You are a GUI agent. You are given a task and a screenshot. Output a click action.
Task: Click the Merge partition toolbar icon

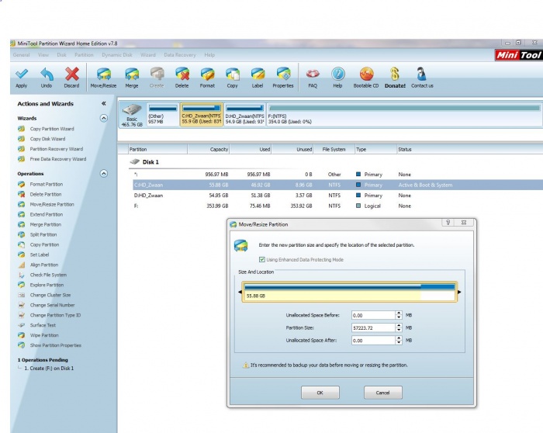pos(132,74)
